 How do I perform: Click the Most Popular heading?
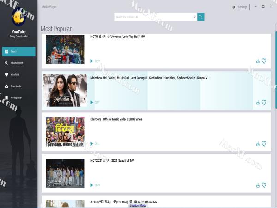point(56,29)
